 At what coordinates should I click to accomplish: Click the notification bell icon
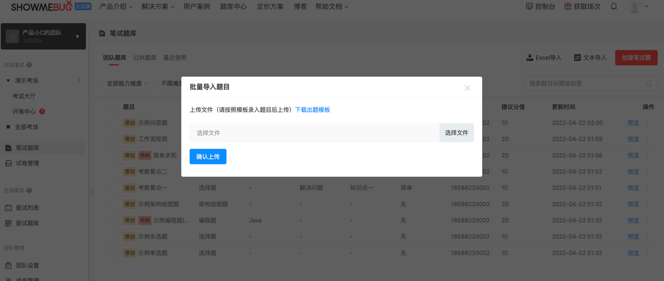614,7
